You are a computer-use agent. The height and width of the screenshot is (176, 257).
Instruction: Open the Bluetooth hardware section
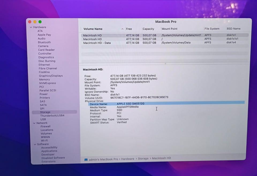tap(44, 42)
